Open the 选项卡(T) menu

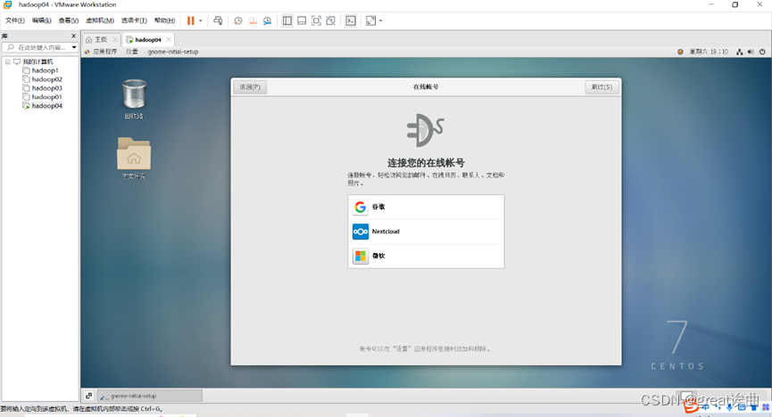click(x=134, y=20)
